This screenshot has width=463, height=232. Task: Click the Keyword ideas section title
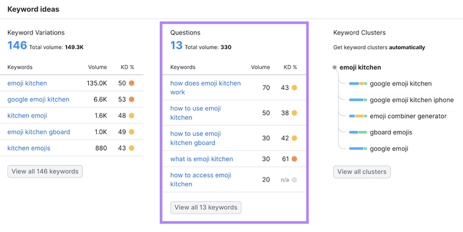click(33, 9)
